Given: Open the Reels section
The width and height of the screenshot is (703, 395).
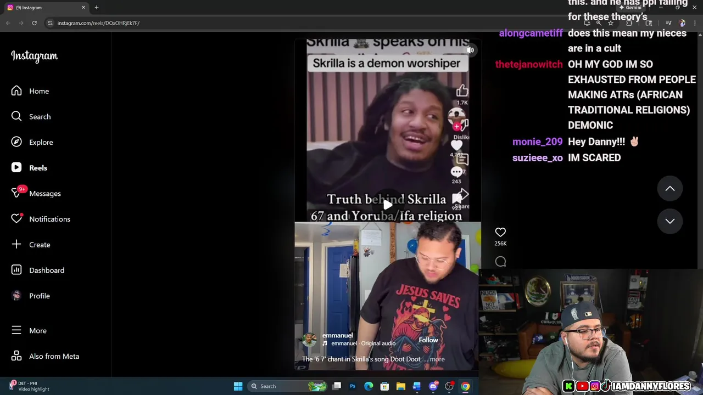Looking at the screenshot, I should 30,168.
